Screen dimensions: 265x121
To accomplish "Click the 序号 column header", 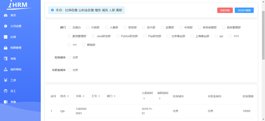I will click(x=53, y=96).
